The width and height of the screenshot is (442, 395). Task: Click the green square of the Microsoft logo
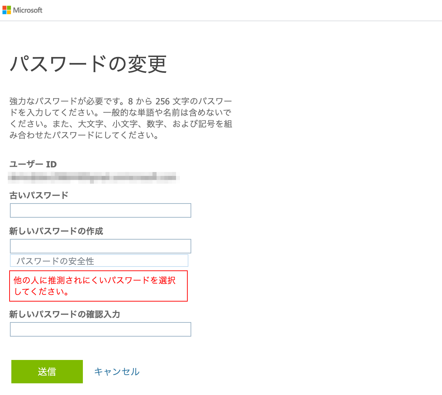coord(8,8)
